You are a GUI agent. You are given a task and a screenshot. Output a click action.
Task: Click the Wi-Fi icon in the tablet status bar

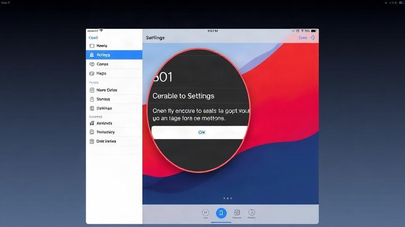101,31
